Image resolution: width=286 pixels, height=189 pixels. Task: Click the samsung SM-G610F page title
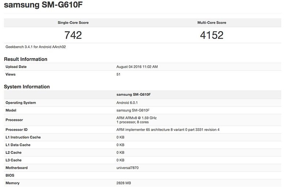tap(43, 5)
